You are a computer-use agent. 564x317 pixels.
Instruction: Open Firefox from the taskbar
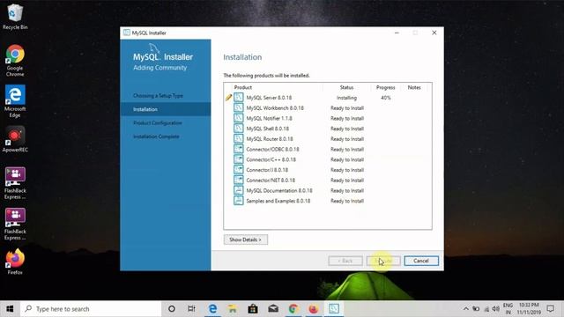pyautogui.click(x=314, y=309)
